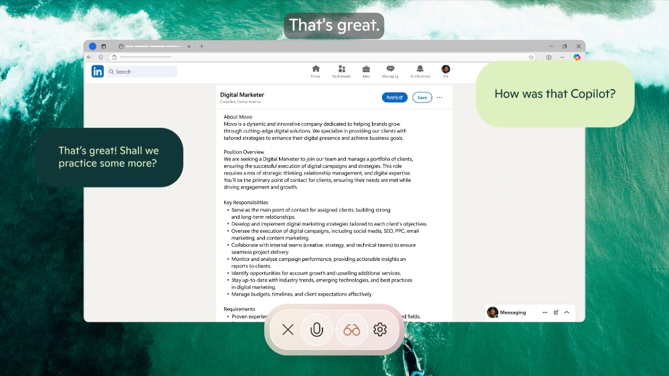Open the Jobs briefcase icon

366,71
